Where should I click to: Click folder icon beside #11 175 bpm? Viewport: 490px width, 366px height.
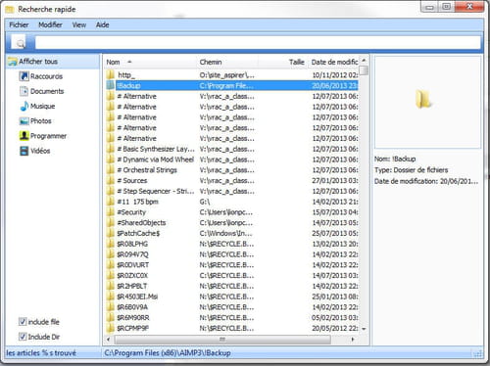point(111,202)
